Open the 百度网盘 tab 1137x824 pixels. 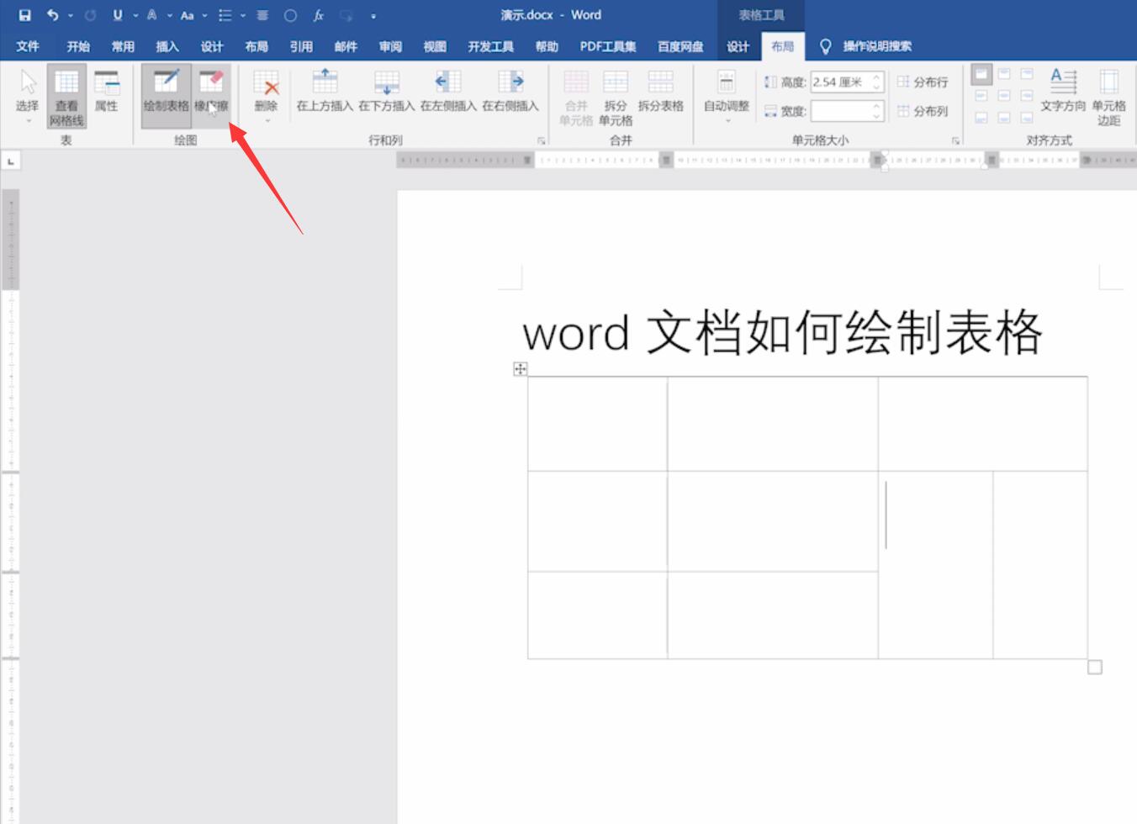tap(680, 46)
